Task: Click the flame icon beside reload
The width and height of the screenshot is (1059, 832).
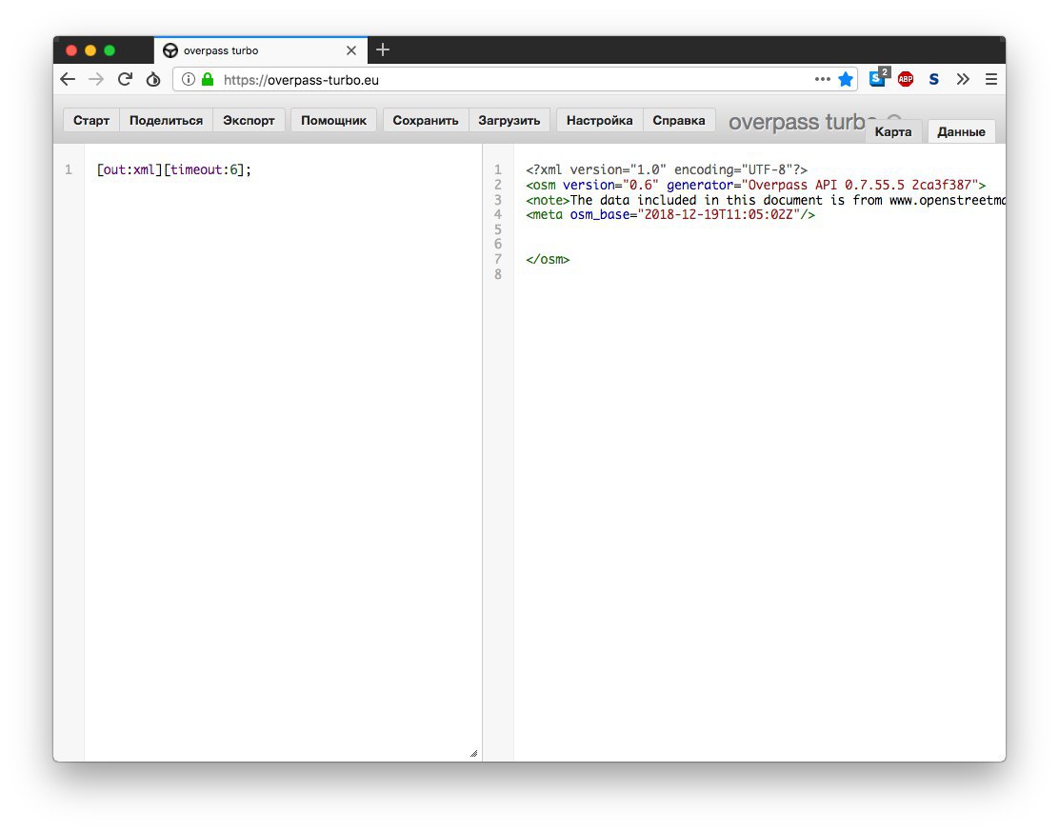Action: (x=153, y=80)
